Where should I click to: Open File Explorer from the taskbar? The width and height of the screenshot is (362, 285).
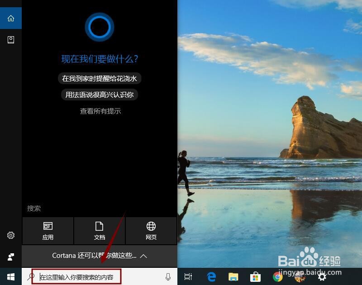pos(233,276)
